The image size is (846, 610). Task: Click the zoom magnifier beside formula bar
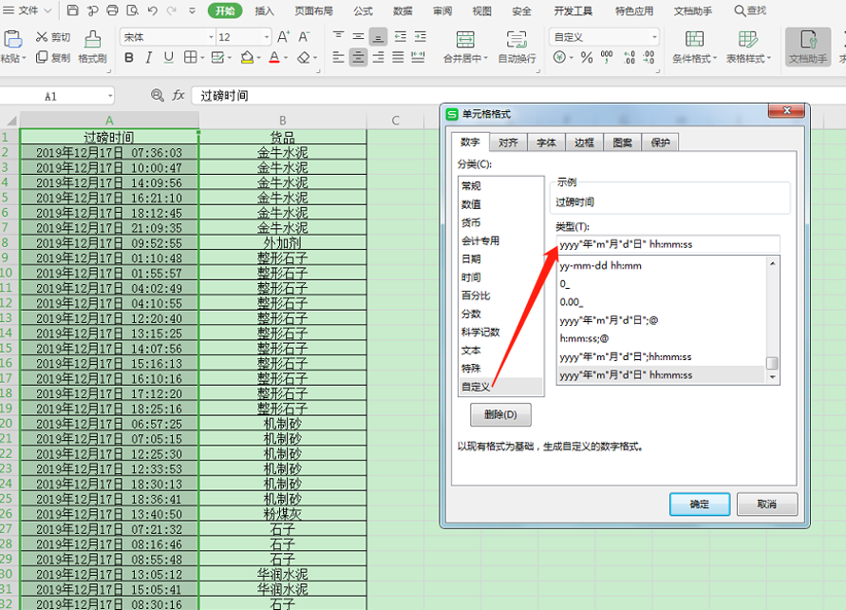[x=157, y=96]
